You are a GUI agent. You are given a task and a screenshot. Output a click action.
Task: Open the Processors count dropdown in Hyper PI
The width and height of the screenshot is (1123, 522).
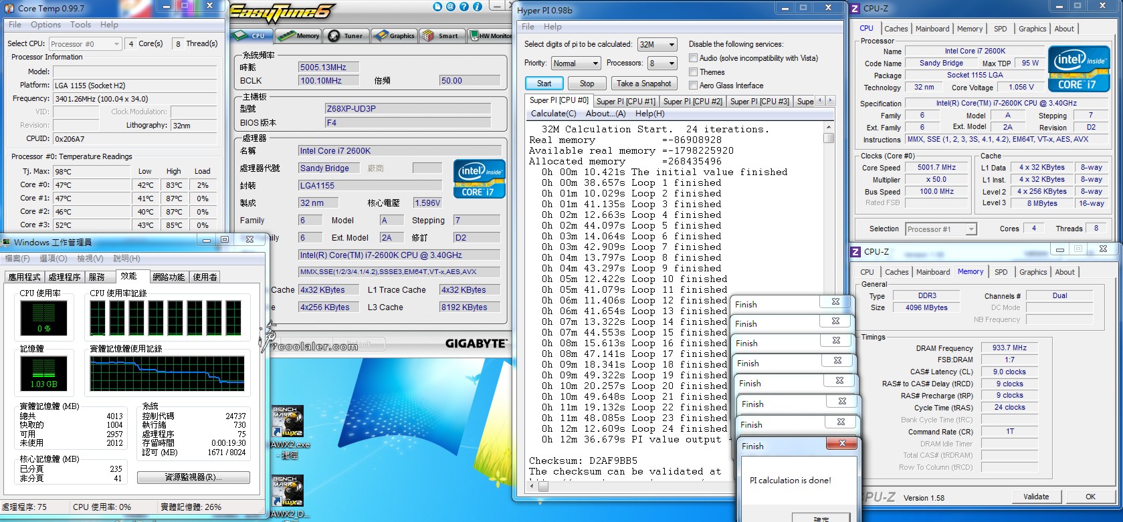pyautogui.click(x=662, y=63)
